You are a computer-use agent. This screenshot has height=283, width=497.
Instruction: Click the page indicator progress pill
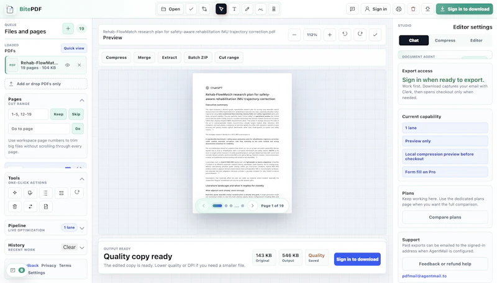(x=217, y=206)
